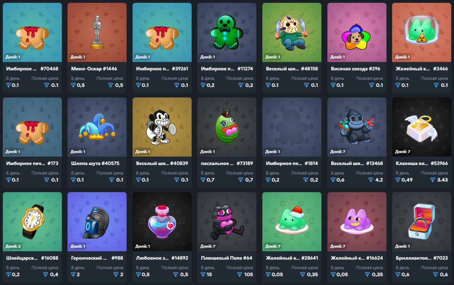This screenshot has width=454, height=285.
Task: Open the heroic helmet #988 card
Action: [97, 237]
